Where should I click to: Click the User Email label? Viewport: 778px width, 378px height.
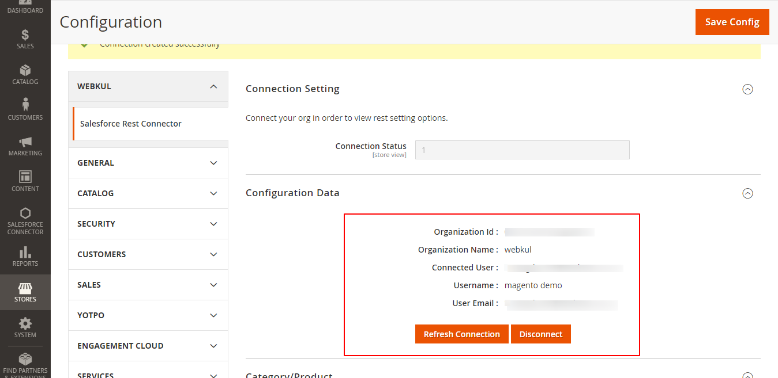[476, 303]
